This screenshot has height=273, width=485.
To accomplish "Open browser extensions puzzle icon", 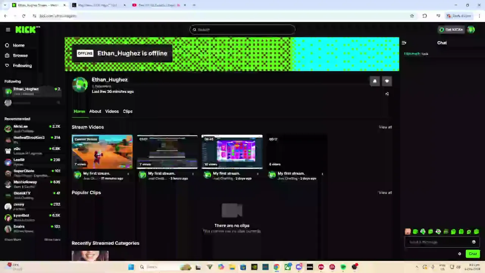I will (424, 16).
